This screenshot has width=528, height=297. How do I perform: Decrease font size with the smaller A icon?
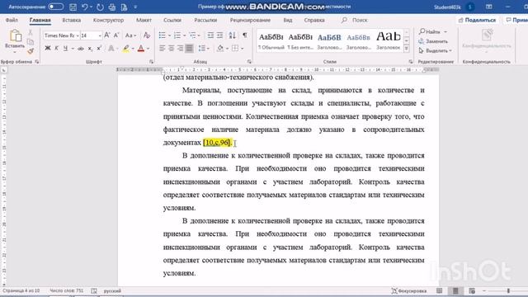point(116,35)
